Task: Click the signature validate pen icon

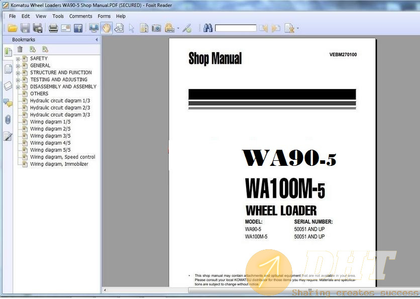Action: 187,28
